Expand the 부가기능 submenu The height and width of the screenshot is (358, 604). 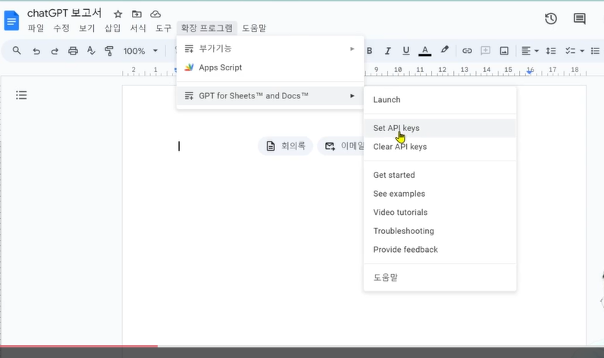click(x=270, y=48)
